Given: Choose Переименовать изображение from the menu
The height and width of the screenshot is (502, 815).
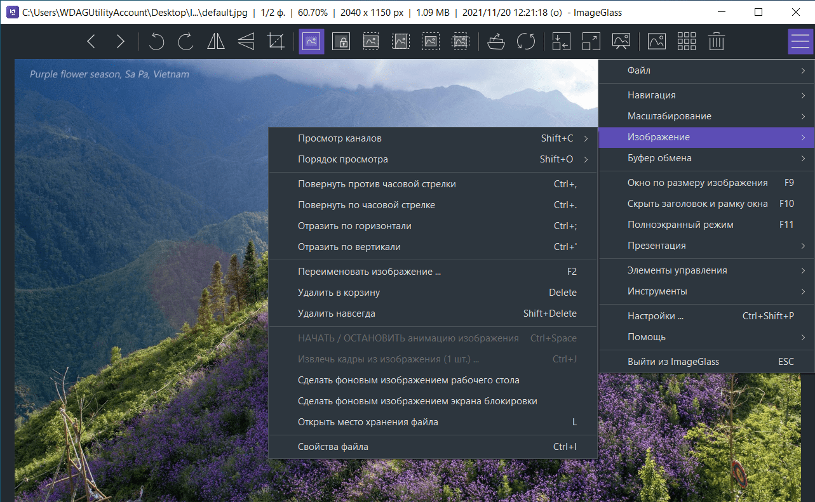Looking at the screenshot, I should (433, 272).
